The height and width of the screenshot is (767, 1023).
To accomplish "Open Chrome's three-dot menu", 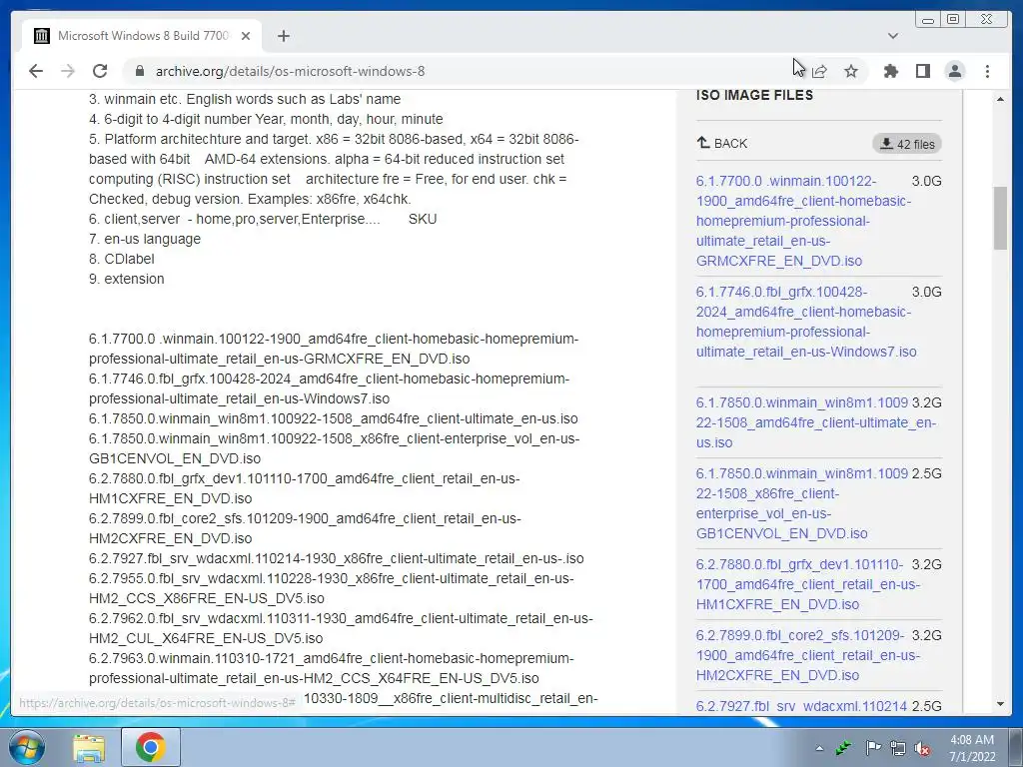I will (987, 71).
